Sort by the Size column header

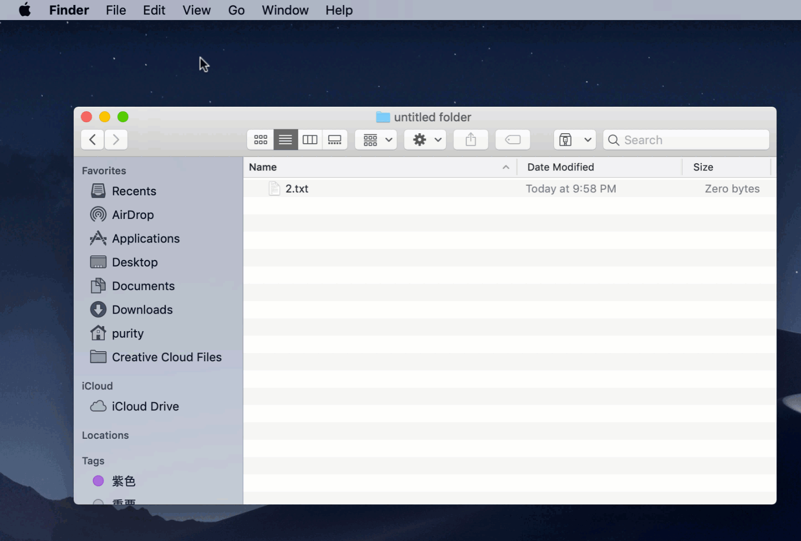point(726,167)
